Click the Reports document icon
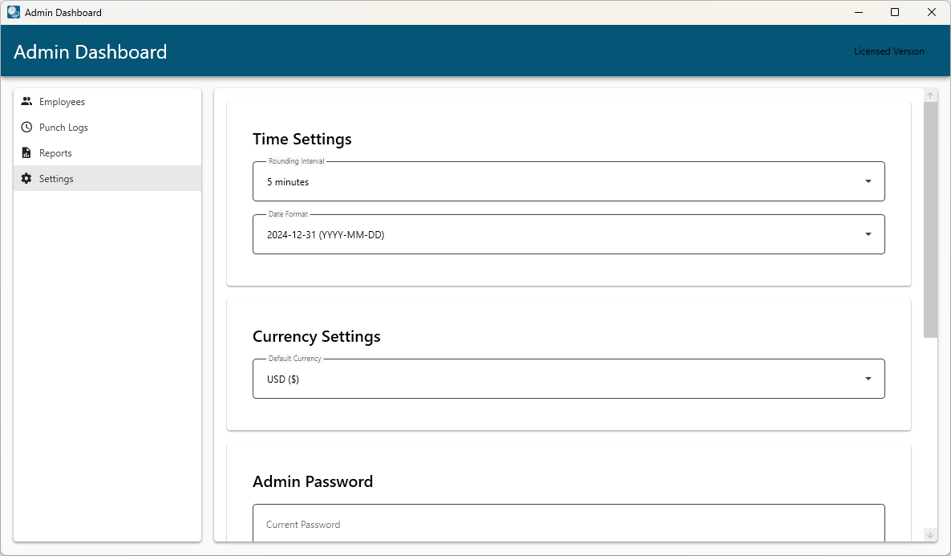Viewport: 951px width, 556px height. pyautogui.click(x=26, y=153)
